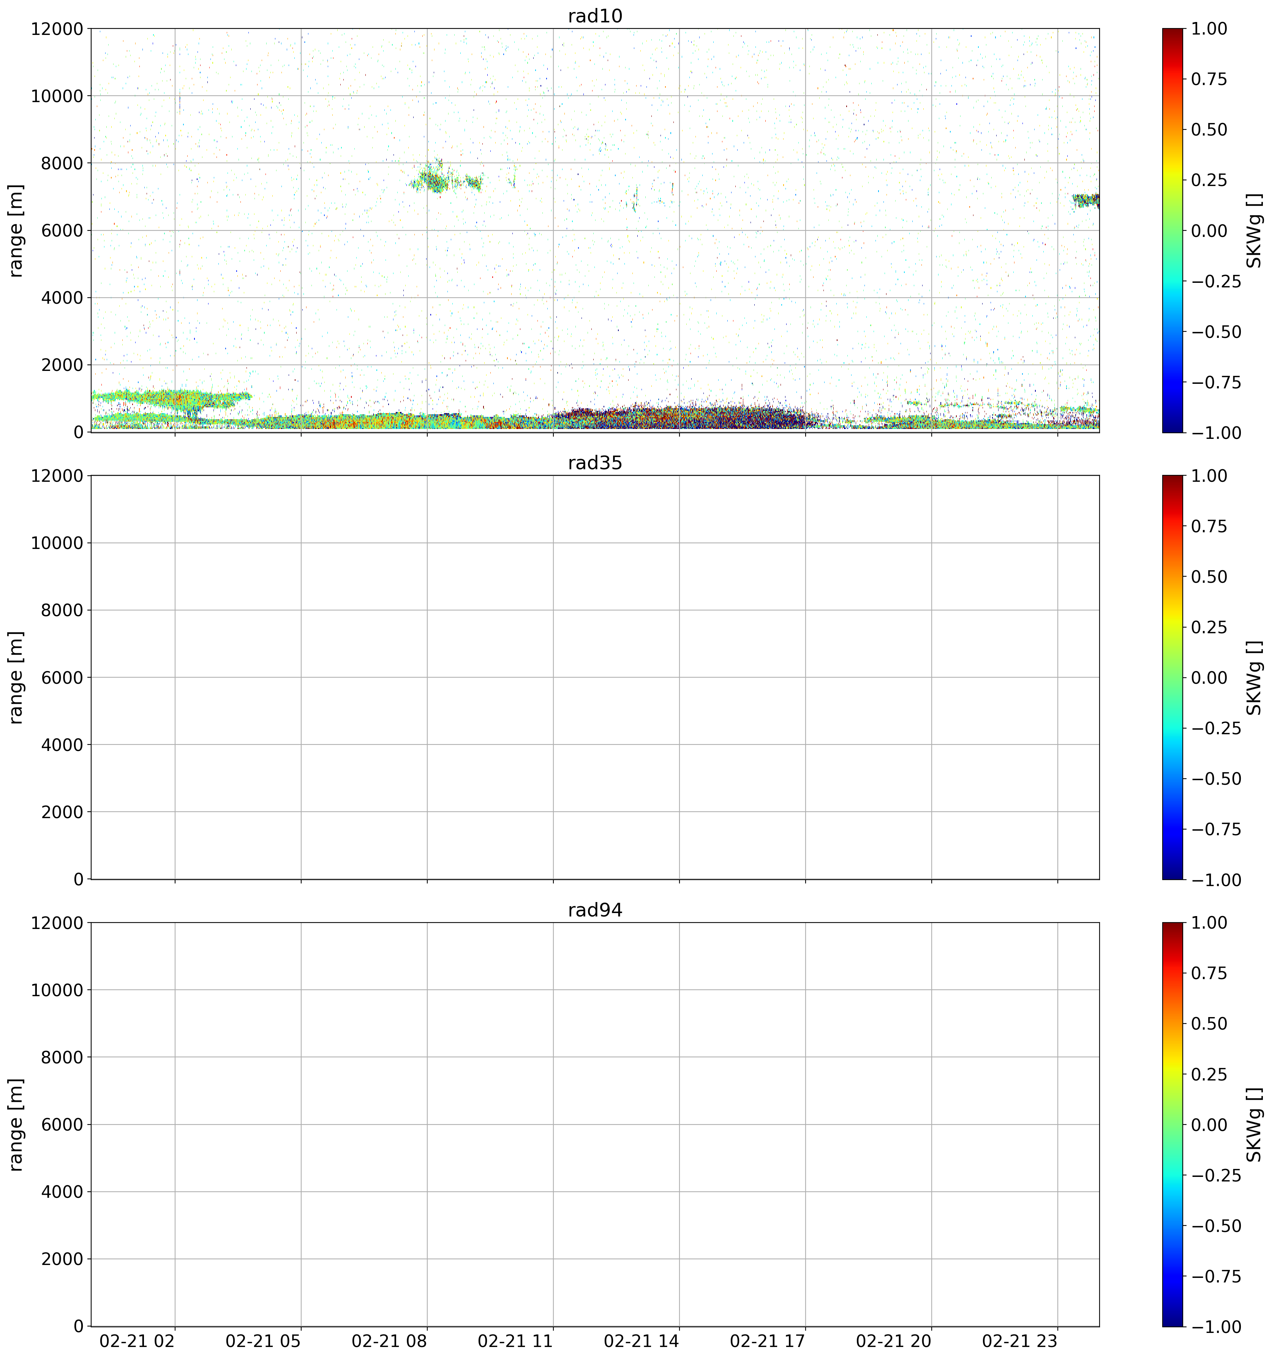Click the '02-21 11' time tick label
This screenshot has width=1272, height=1358.
coord(515,1341)
